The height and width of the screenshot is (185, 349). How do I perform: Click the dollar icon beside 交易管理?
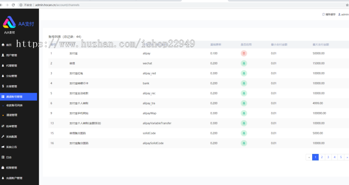[x=3, y=86]
